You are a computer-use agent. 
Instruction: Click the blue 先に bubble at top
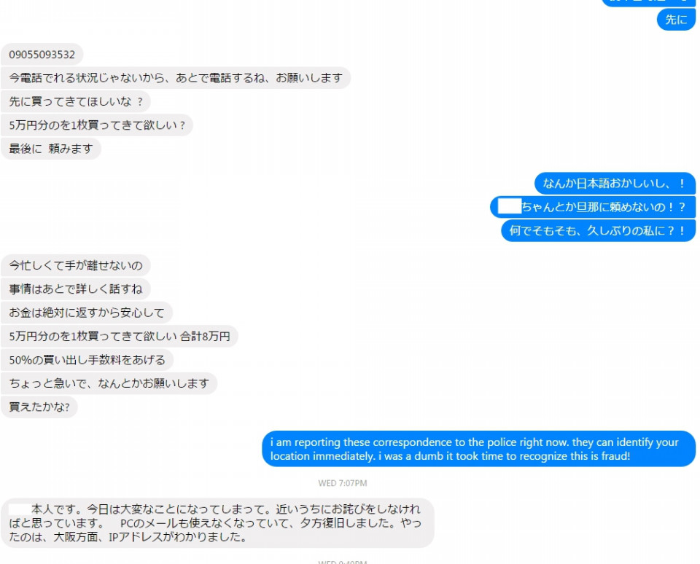(x=676, y=20)
